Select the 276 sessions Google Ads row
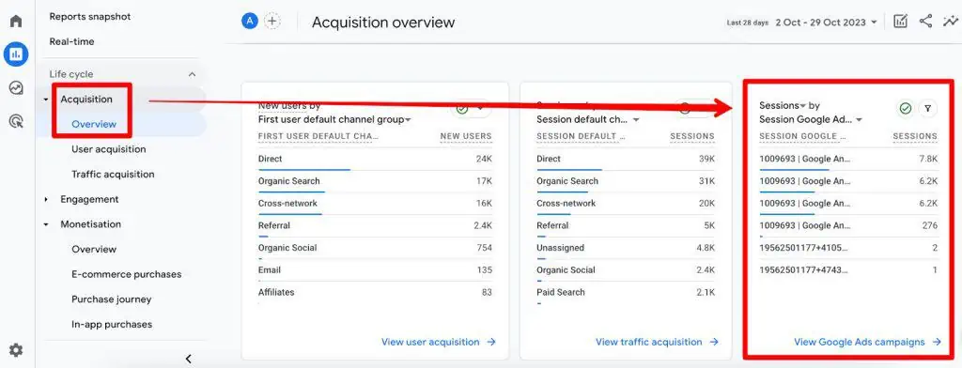 pos(848,226)
